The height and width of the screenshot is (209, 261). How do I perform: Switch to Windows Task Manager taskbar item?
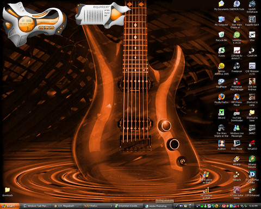[x=36, y=206]
